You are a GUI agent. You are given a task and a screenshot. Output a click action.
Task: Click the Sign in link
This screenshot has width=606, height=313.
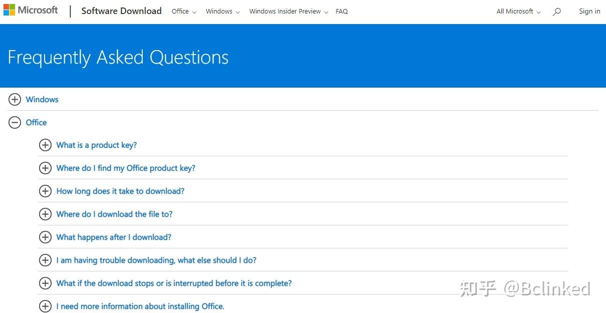tap(589, 11)
